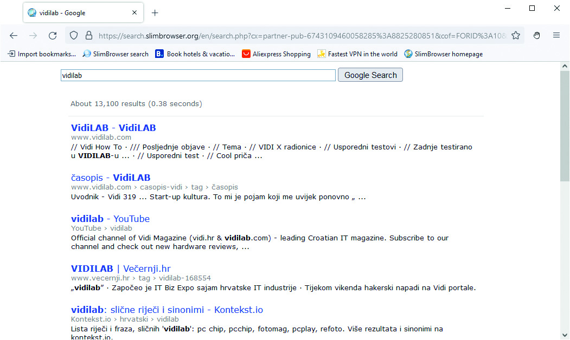Bookmark this page with the star icon
This screenshot has width=570, height=340.
pyautogui.click(x=516, y=36)
